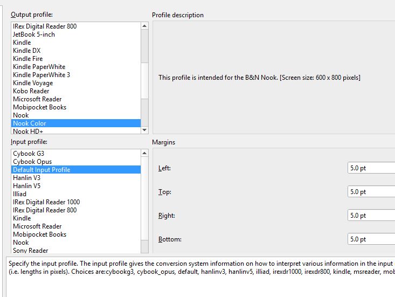Select IRex Digital Reader 1000 input profile
The height and width of the screenshot is (297, 395).
tap(46, 202)
